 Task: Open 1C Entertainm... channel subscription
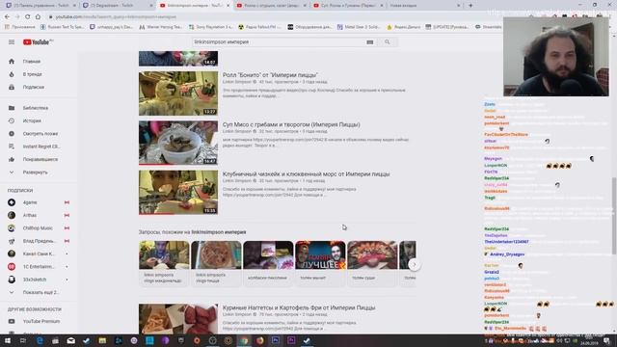point(39,267)
